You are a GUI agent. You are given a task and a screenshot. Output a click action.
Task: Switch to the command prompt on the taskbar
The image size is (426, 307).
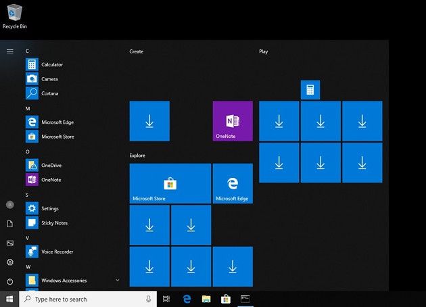click(245, 299)
